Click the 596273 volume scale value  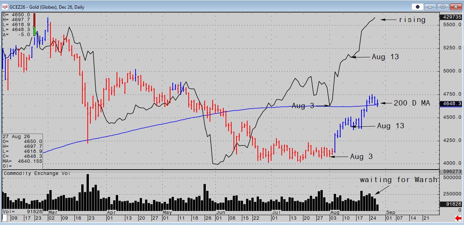tap(451, 172)
